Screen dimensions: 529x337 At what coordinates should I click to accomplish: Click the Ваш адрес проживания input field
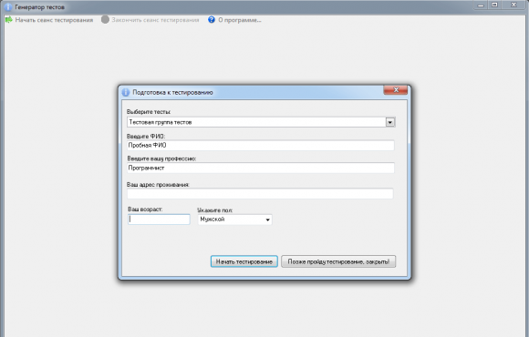click(260, 193)
